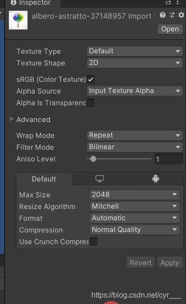Viewport: 186px width, 304px height.
Task: Click the Aniso Level label
Action: pyautogui.click(x=36, y=159)
